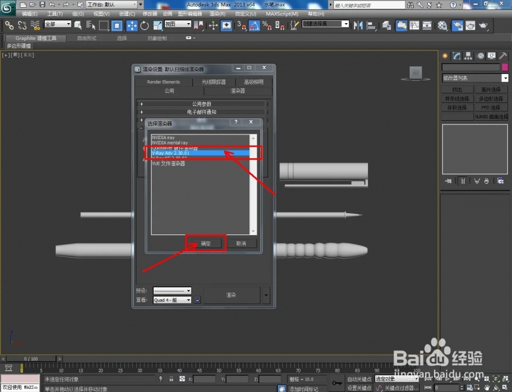Open the Hierarchy command panel tab
Image resolution: width=512 pixels, height=392 pixels.
[469, 56]
